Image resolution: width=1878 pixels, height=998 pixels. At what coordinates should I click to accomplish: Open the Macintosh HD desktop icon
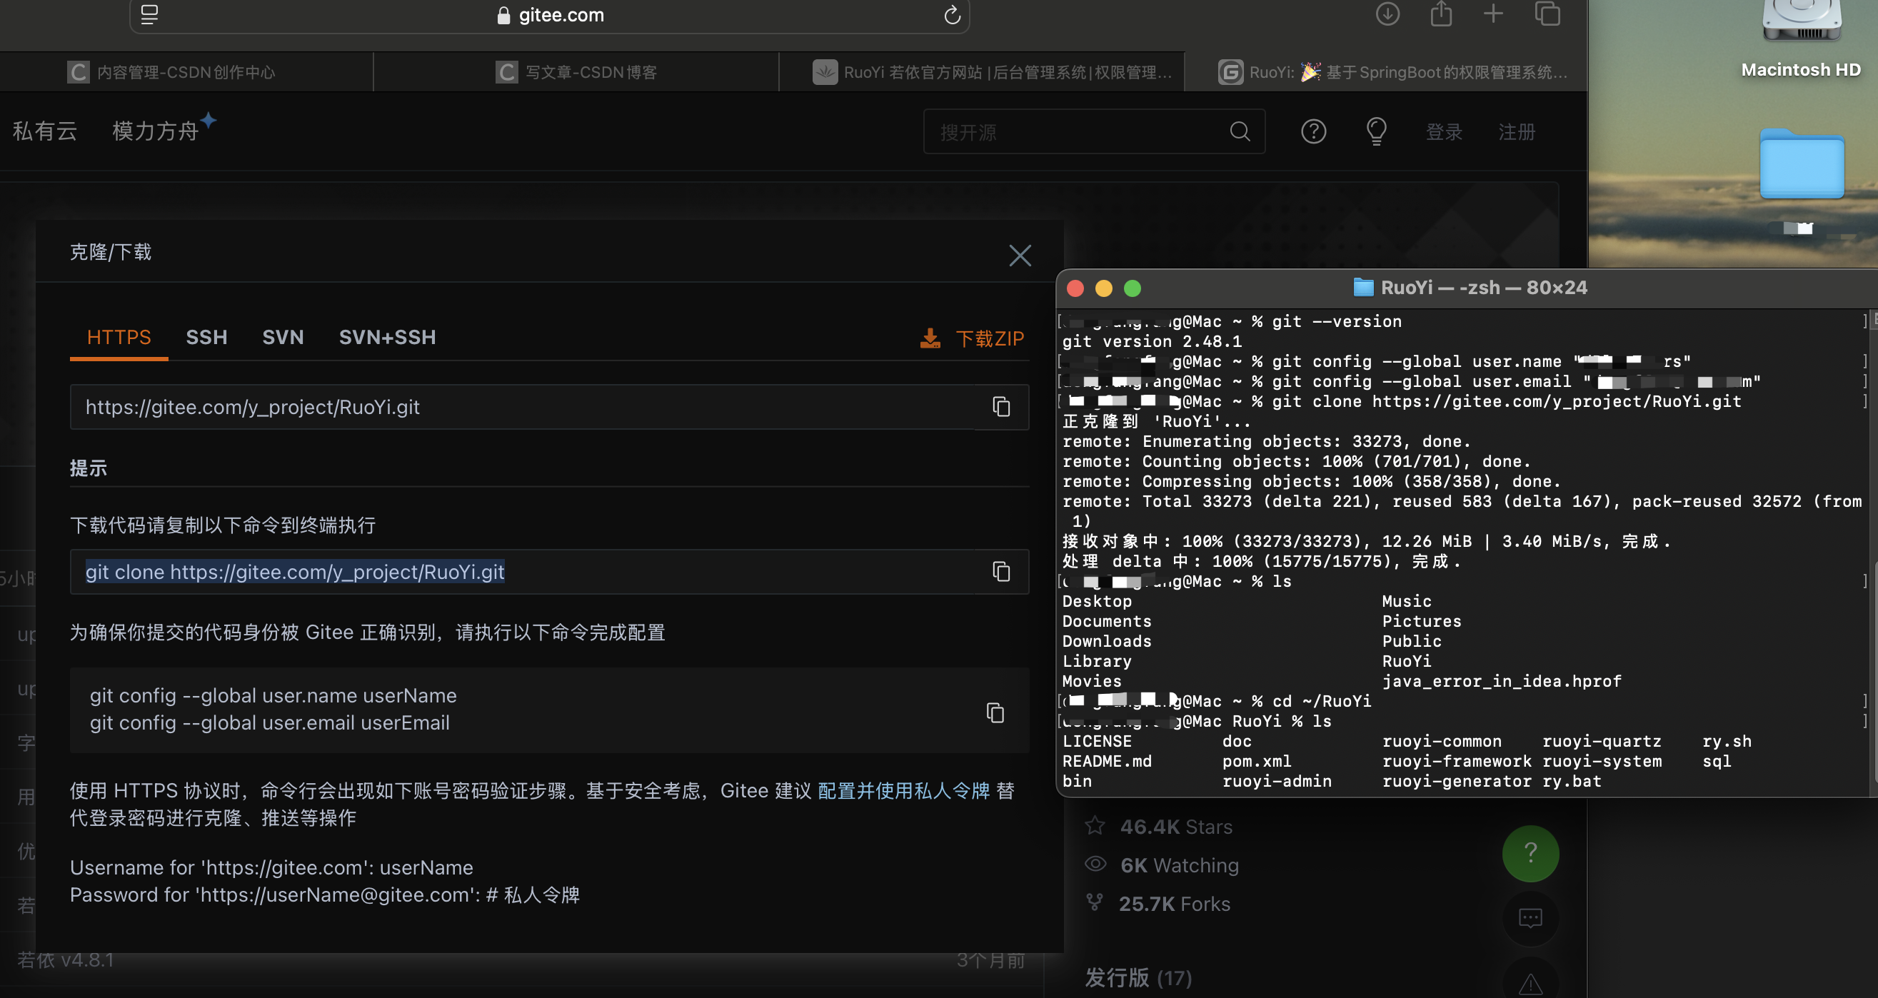click(1801, 38)
